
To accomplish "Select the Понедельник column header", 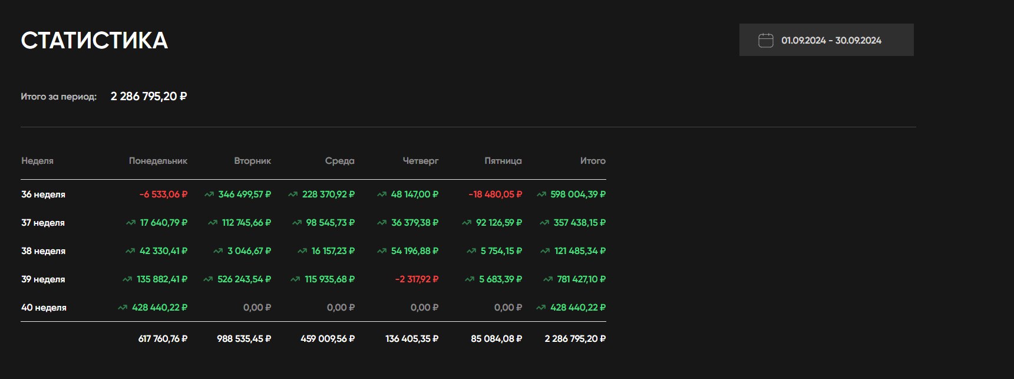I will point(158,161).
